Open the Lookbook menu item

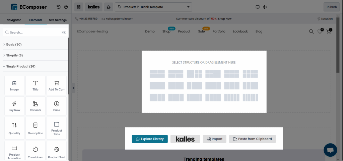coord(241,31)
